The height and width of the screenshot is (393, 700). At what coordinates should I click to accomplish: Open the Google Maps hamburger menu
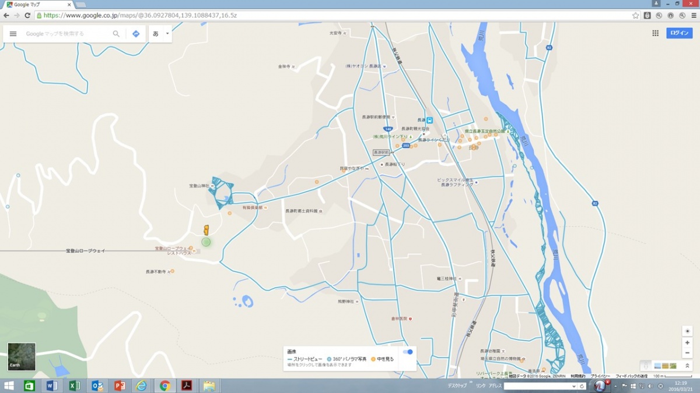coord(13,34)
